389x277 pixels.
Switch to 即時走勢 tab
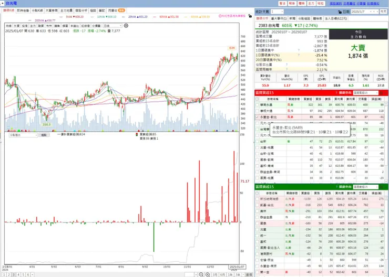23,10
